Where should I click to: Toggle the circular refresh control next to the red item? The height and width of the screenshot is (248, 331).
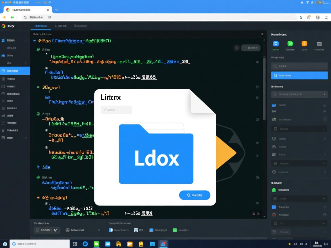325,215
